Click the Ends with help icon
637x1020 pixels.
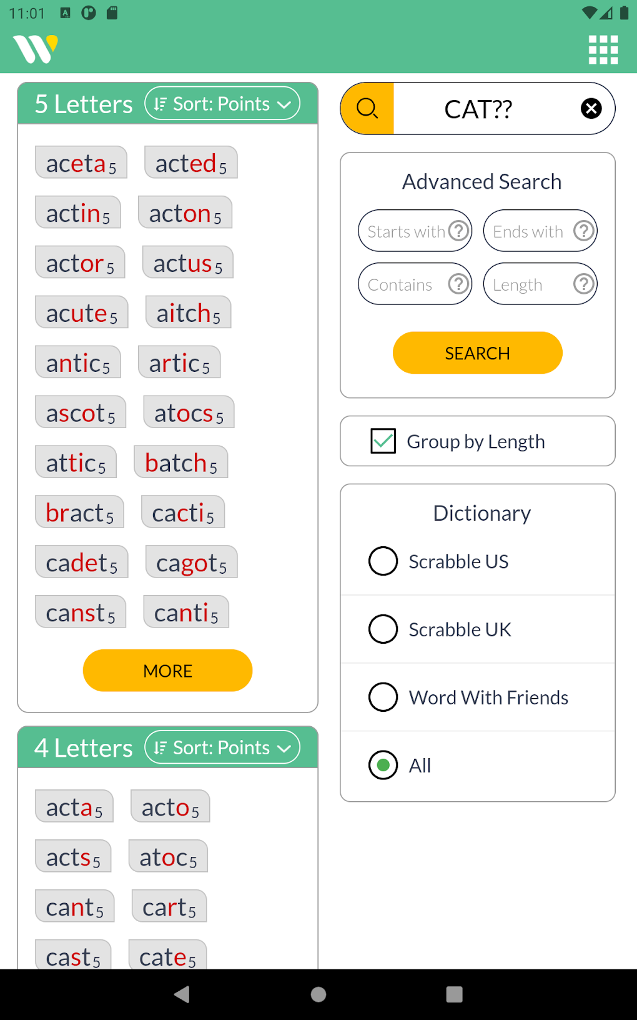coord(583,231)
